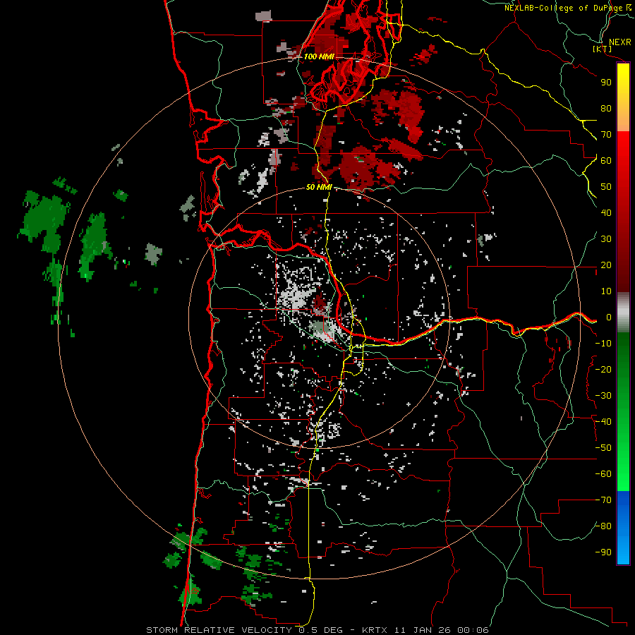
Task: Click the "00:06" time in caption
Action: tap(473, 630)
